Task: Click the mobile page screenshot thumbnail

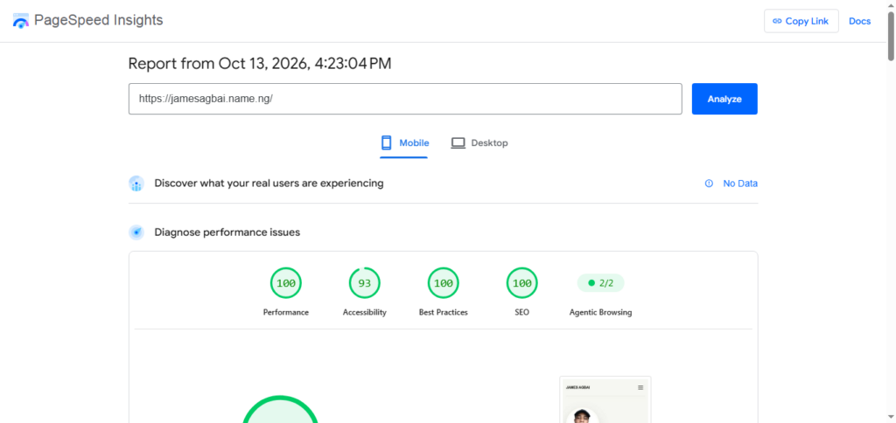Action: (605, 399)
